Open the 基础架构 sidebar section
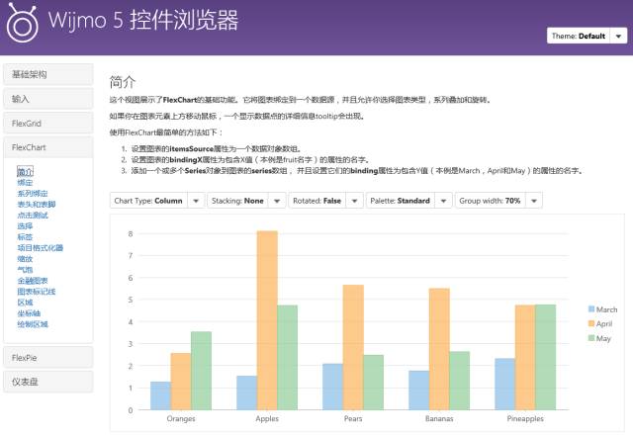This screenshot has height=436, width=633. coord(48,74)
